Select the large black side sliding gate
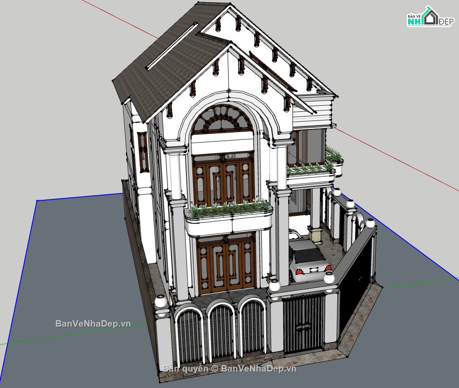 tap(357, 276)
